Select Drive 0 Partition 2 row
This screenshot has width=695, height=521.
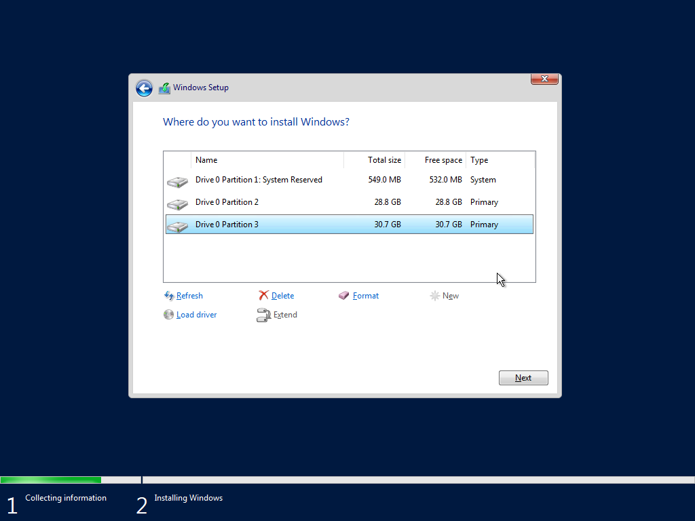point(271,201)
